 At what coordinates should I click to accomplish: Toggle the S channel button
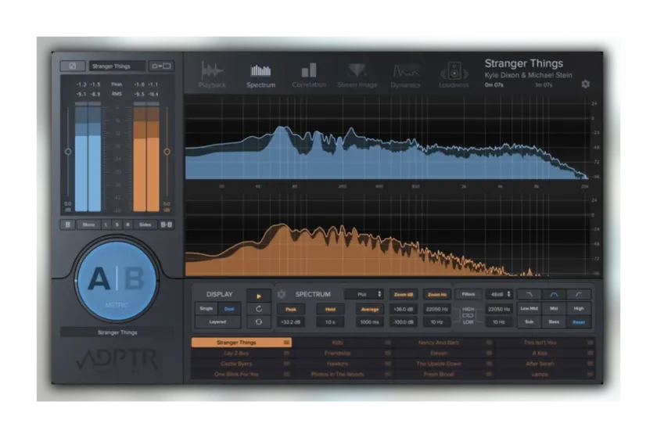point(117,224)
